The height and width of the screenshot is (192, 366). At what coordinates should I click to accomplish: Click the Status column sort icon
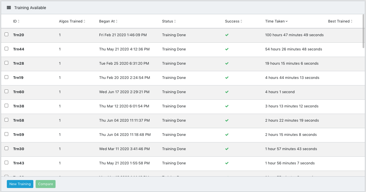175,21
